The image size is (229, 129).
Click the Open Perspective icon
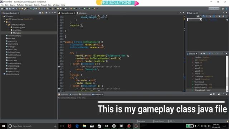223,9
